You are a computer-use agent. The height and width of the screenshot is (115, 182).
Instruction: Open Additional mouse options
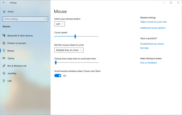pos(153,28)
